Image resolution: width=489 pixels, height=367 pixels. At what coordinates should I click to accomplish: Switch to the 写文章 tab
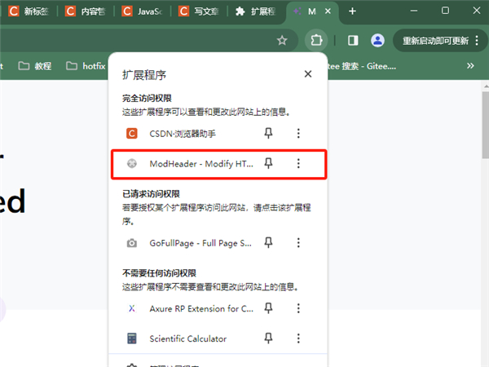[200, 11]
